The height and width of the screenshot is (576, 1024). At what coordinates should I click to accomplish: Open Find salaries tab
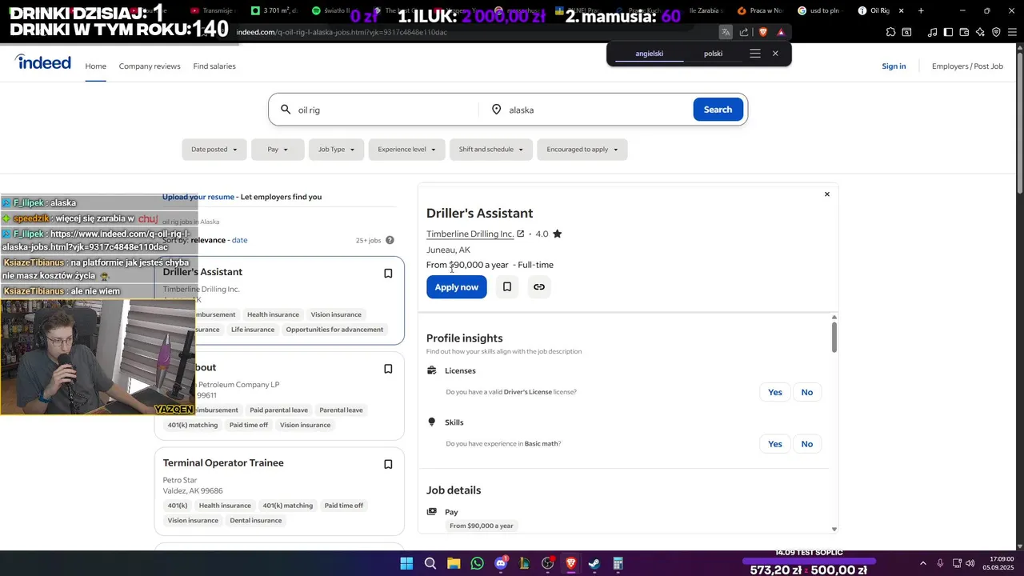coord(214,66)
